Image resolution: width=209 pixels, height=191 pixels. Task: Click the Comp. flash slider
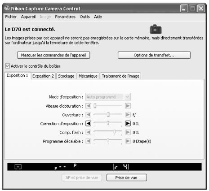click(x=108, y=133)
